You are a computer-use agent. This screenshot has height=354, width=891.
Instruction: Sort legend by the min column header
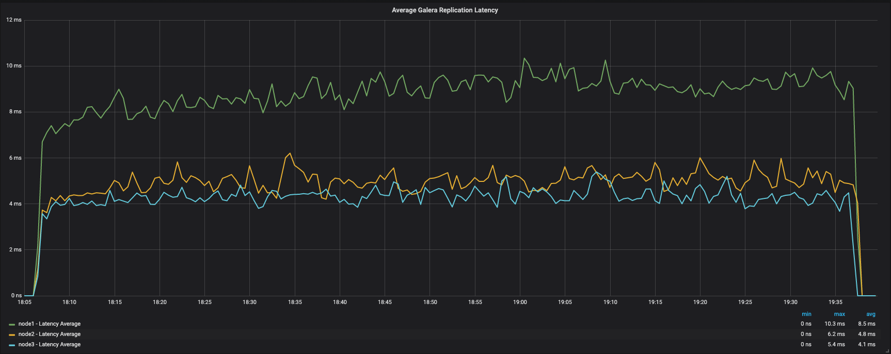[x=806, y=314]
